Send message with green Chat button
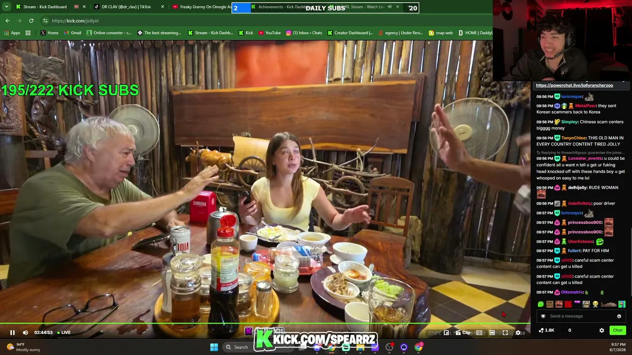Image resolution: width=632 pixels, height=355 pixels. tap(618, 330)
